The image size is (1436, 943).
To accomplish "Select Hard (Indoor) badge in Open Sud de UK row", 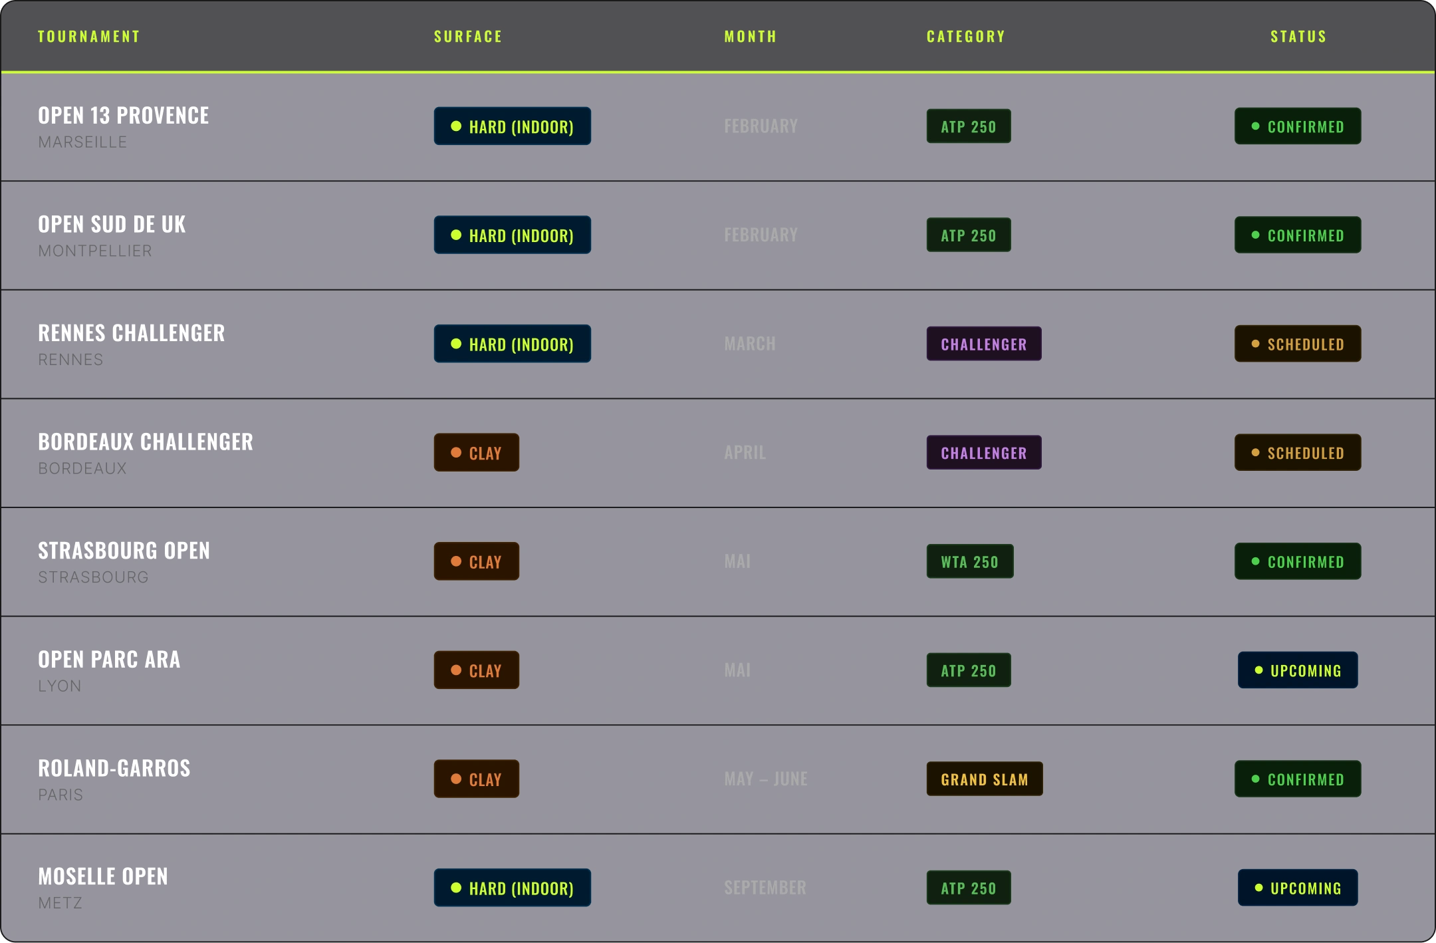I will (x=513, y=235).
